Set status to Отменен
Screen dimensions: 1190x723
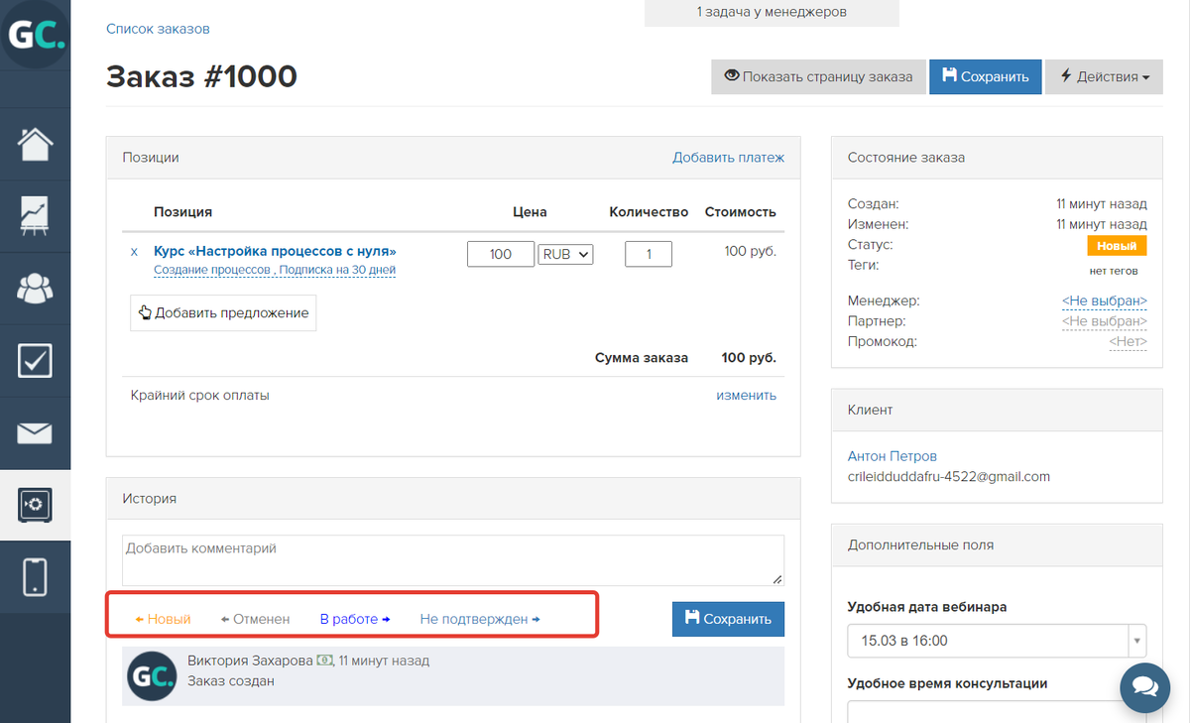tap(255, 619)
